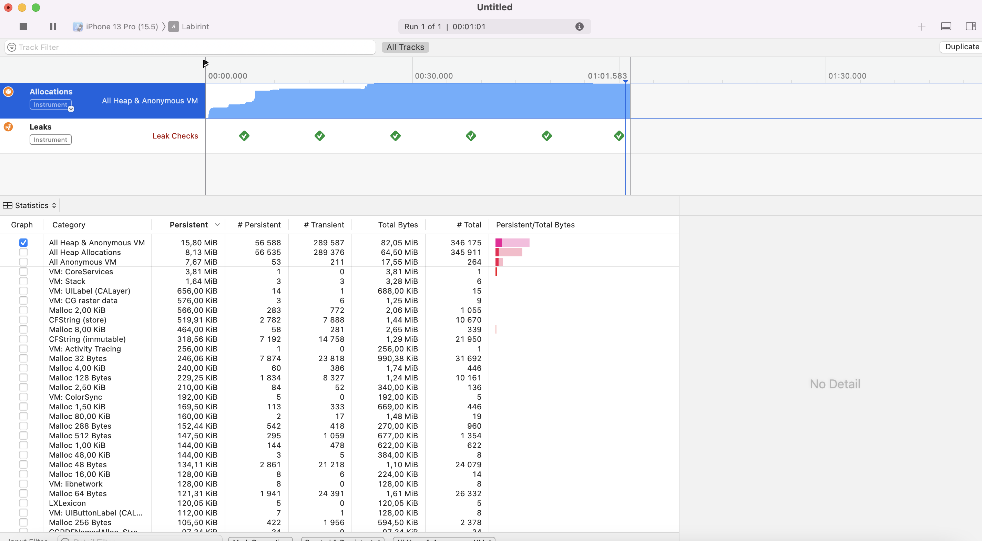Open run info with the info icon

coord(579,26)
